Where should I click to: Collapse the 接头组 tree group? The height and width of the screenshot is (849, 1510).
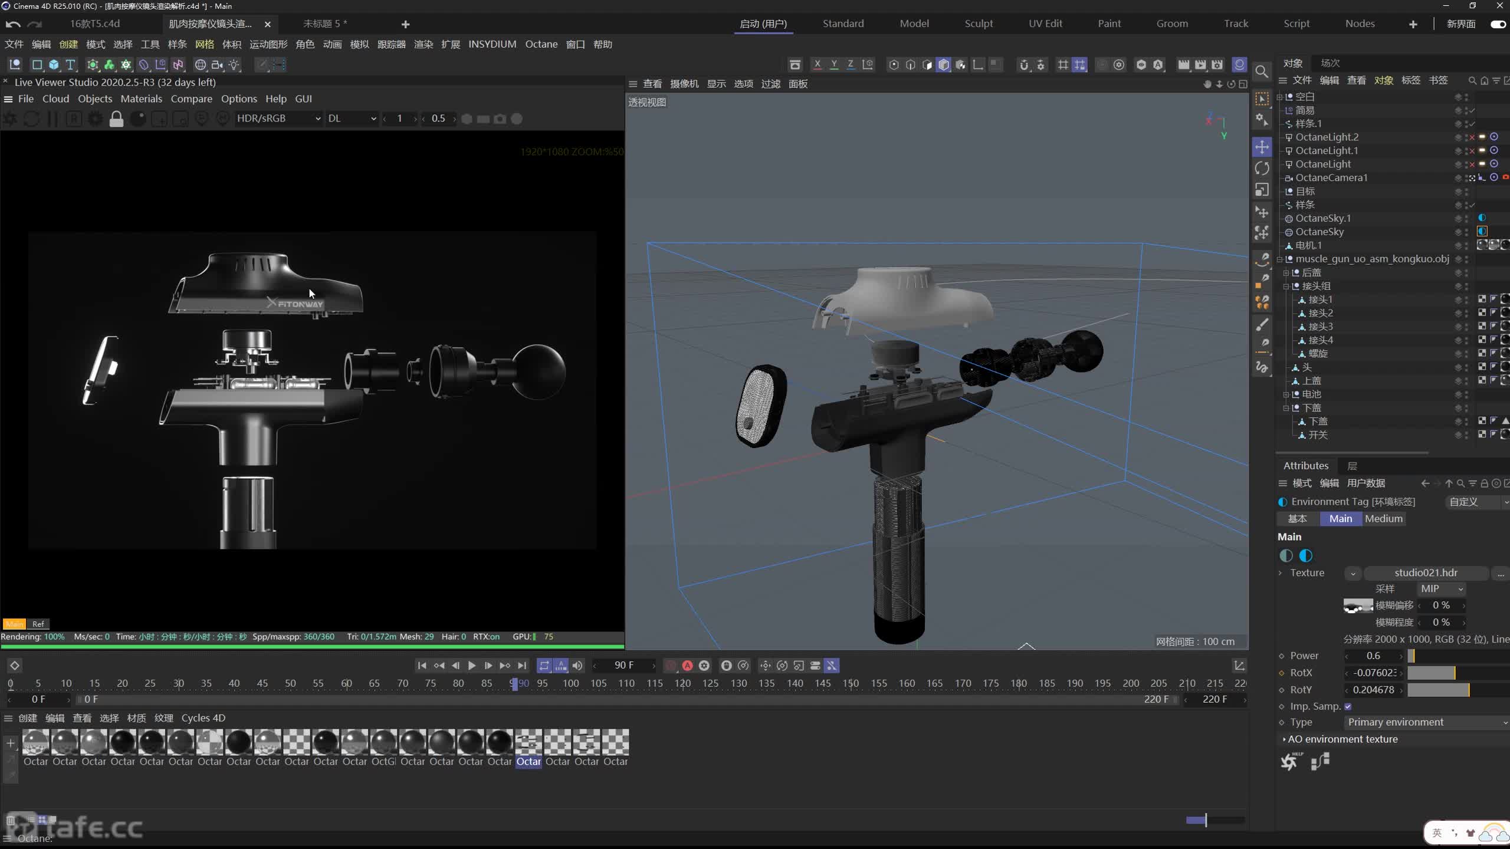[1286, 287]
